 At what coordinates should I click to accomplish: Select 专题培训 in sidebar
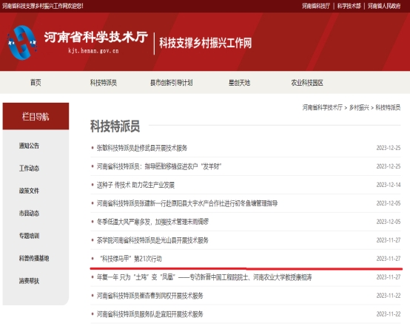click(29, 236)
